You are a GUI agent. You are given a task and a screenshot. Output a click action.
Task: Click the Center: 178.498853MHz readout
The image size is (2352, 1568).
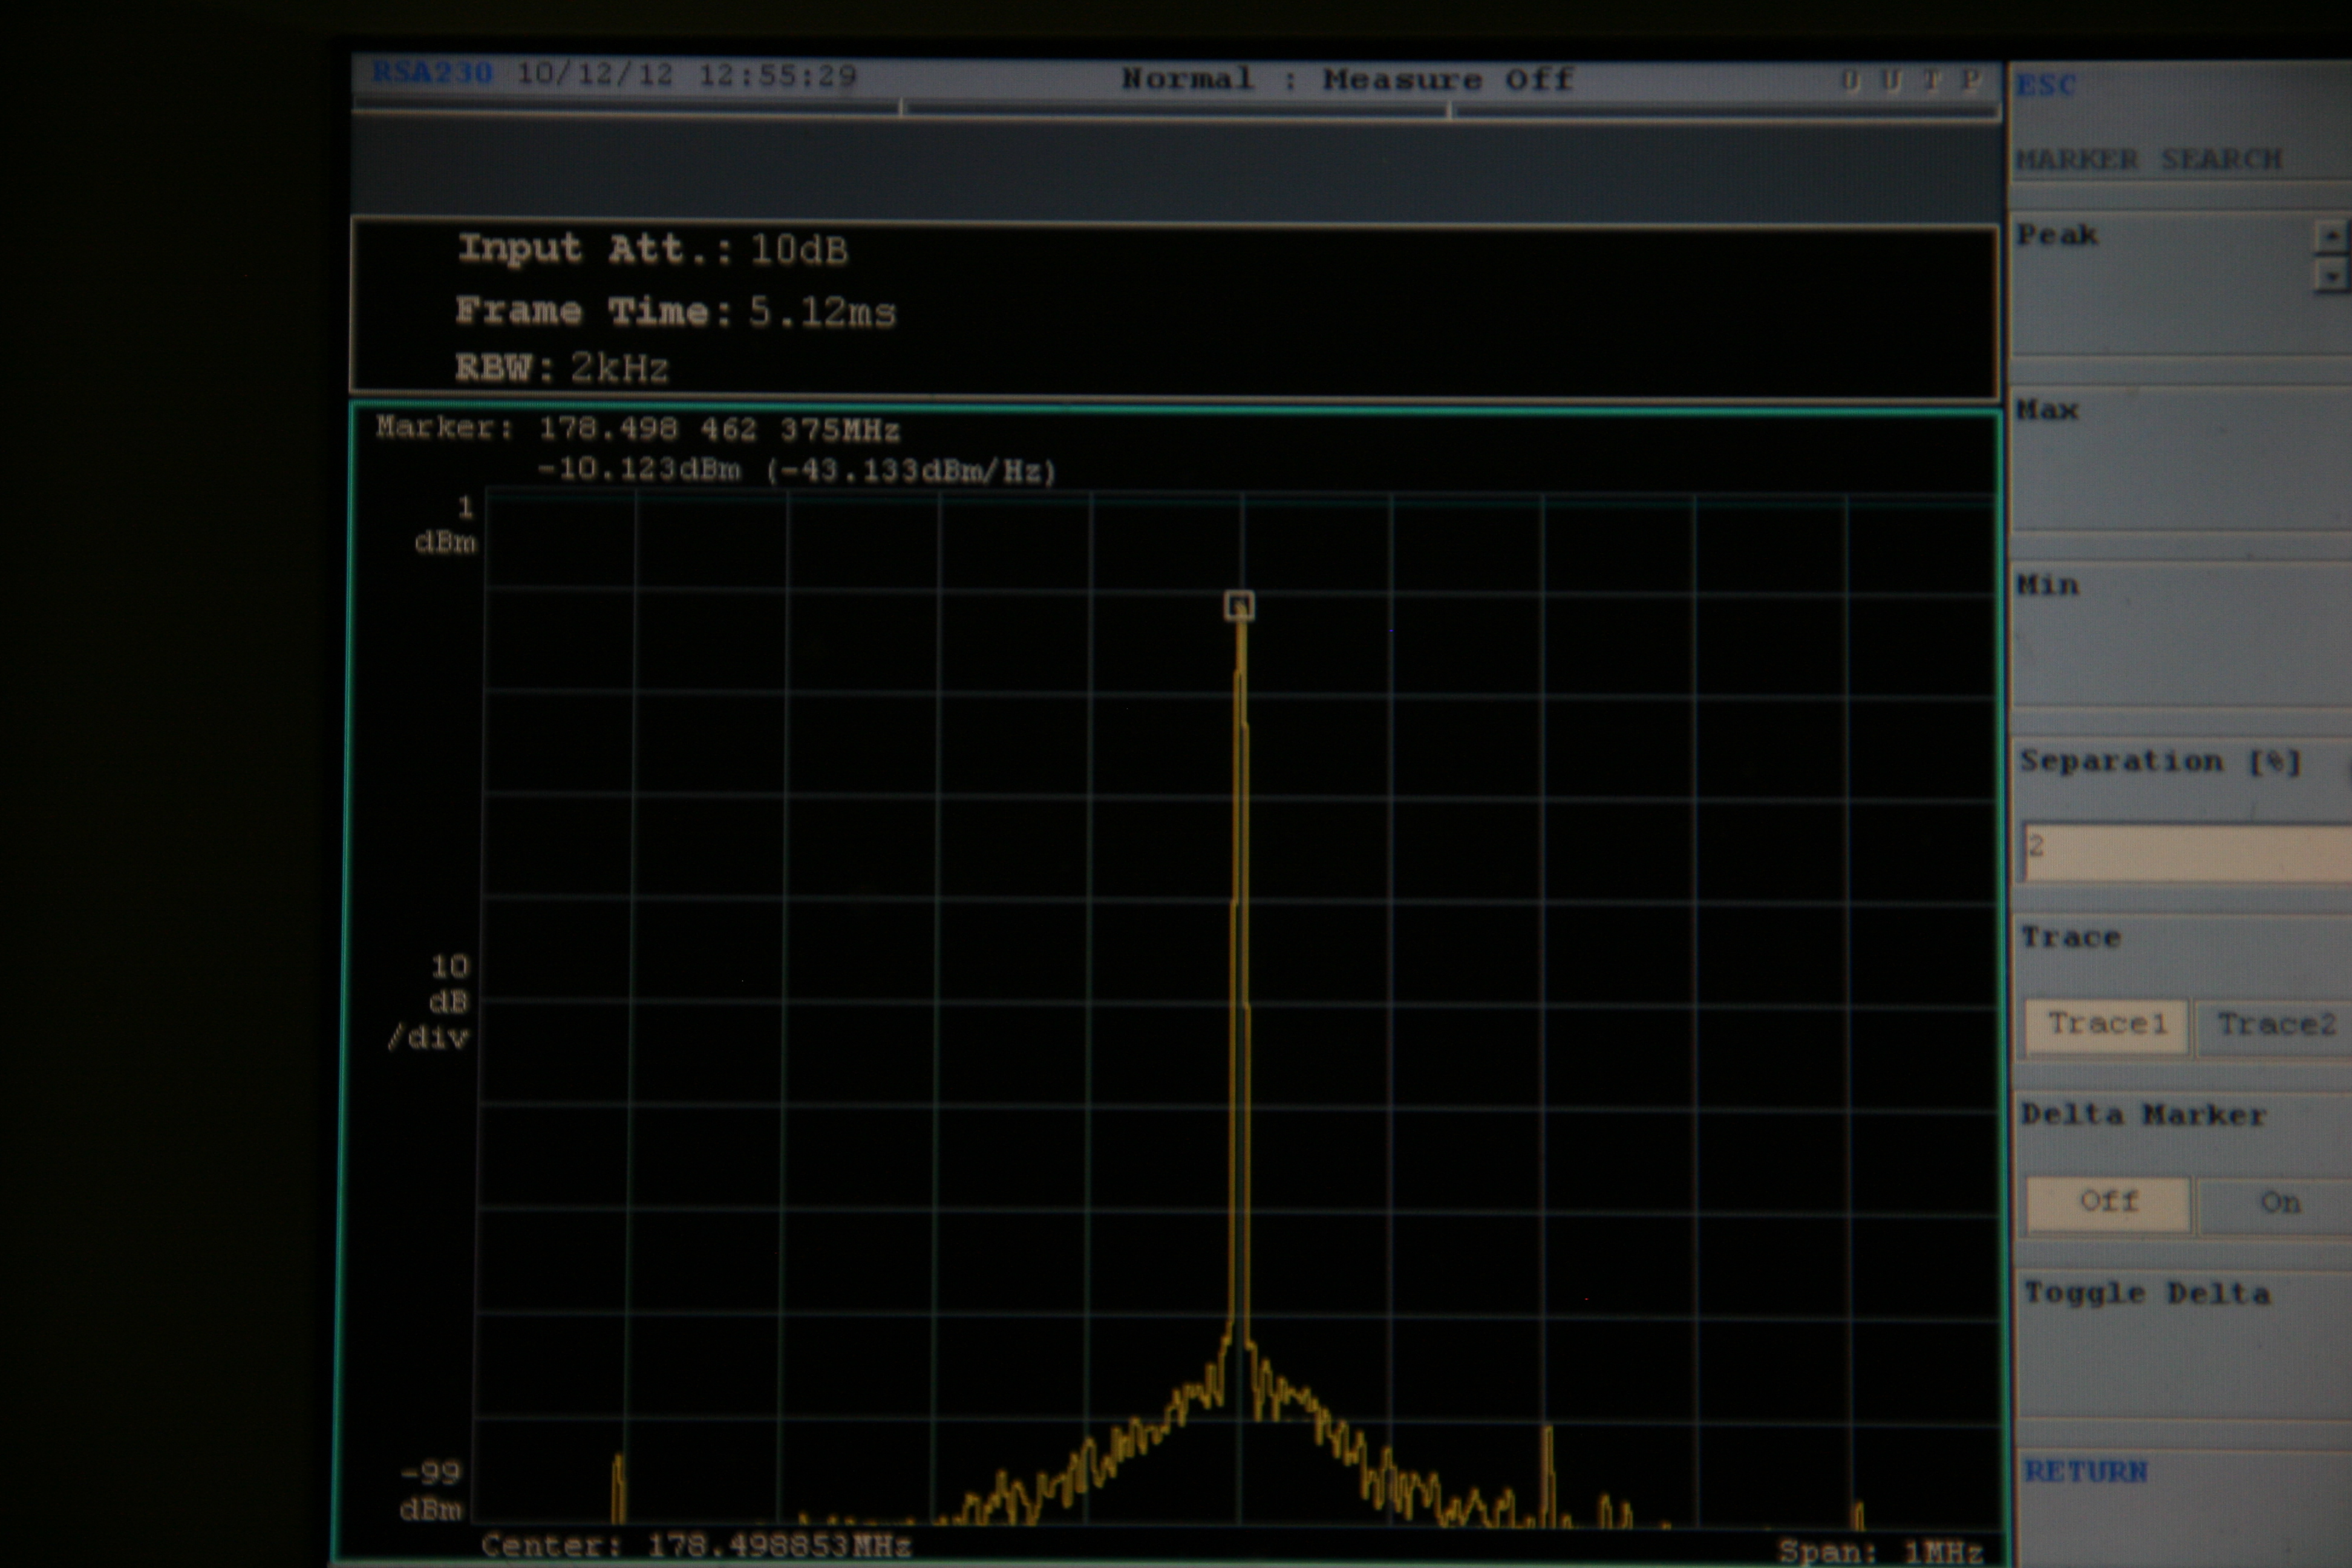tap(696, 1546)
